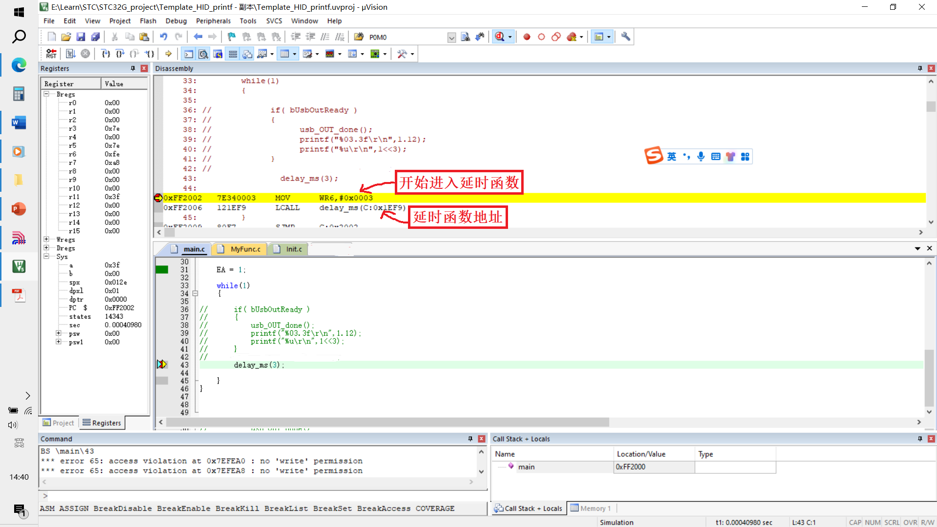Expand the Wregs register group
The image size is (937, 527).
pos(46,239)
